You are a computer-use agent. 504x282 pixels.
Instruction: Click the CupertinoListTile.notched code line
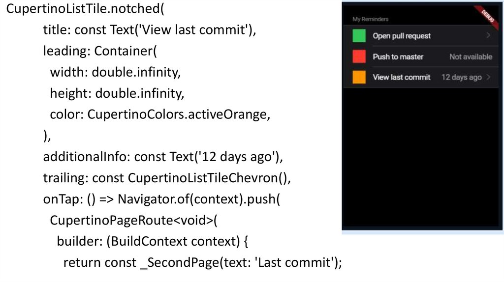click(x=86, y=10)
